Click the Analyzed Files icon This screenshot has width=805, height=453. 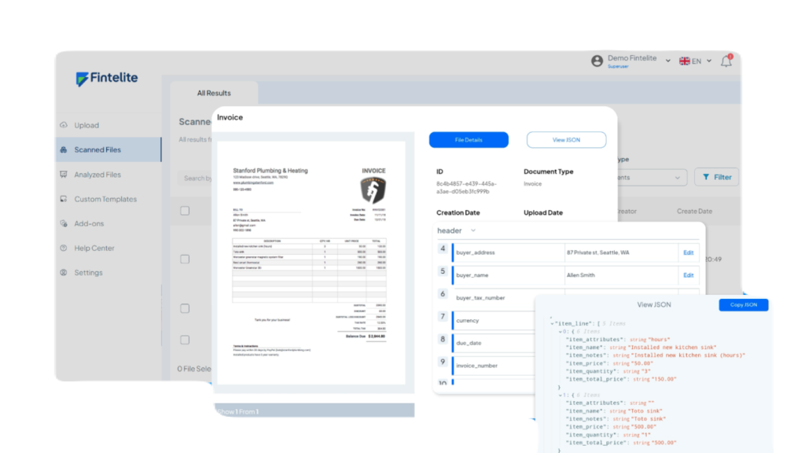point(64,175)
